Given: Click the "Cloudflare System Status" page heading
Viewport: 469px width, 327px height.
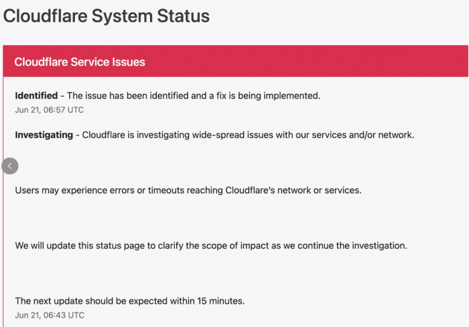Looking at the screenshot, I should [107, 16].
